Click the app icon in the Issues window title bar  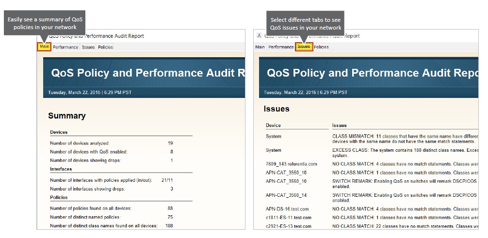coord(260,36)
